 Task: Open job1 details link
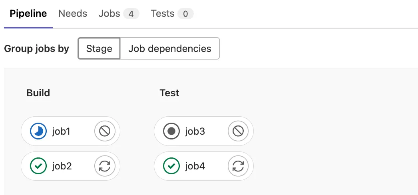(61, 131)
